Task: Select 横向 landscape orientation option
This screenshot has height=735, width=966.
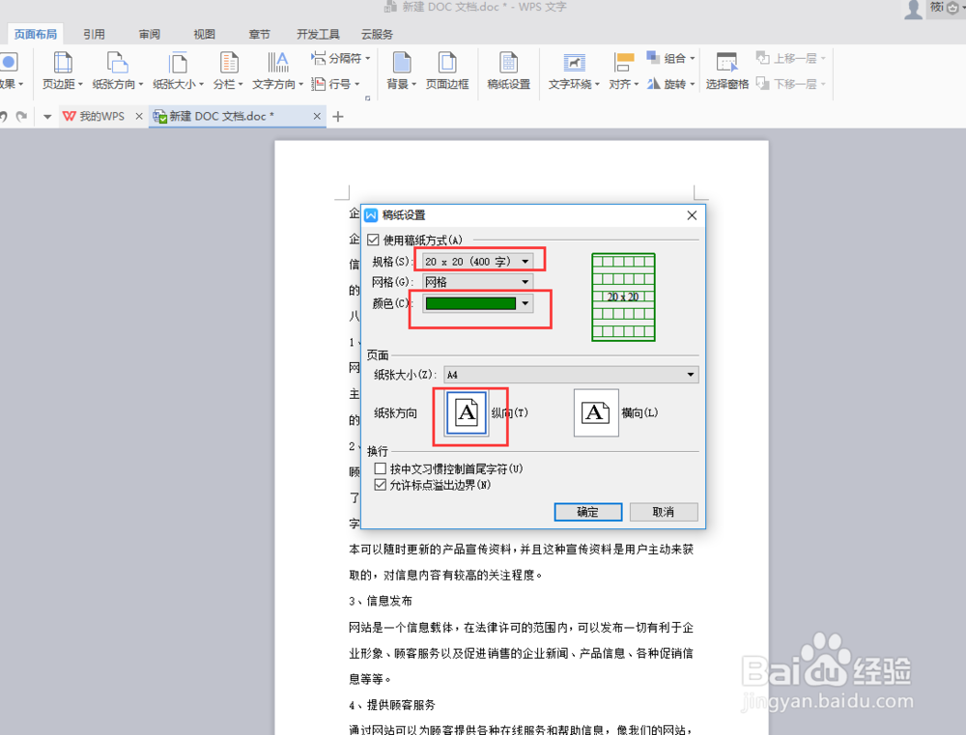Action: (x=595, y=412)
